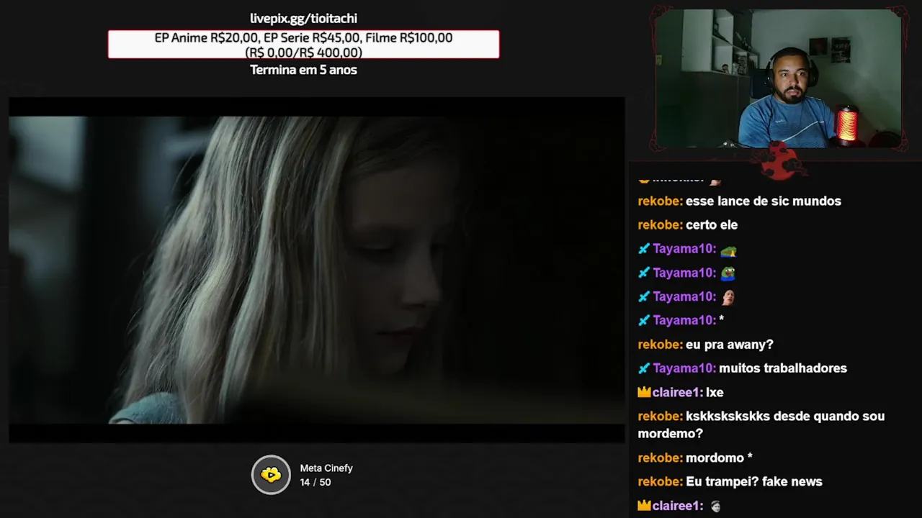Click the message 'muitos trabalhadores'

tap(783, 368)
